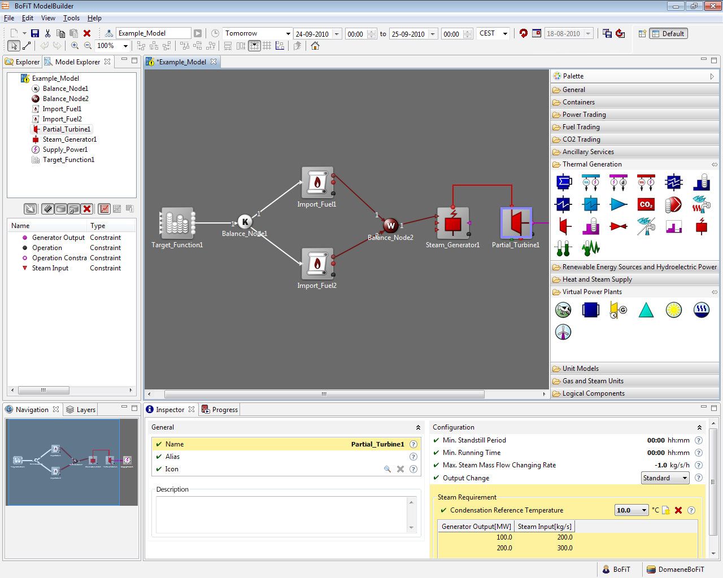The height and width of the screenshot is (578, 723).
Task: Click the canvas horizontal scrollbar
Action: point(324,394)
